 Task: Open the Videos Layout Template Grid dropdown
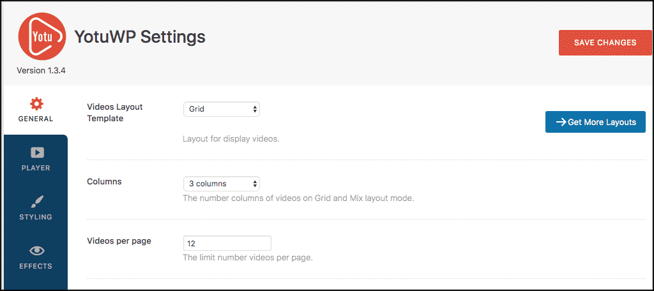[x=222, y=109]
